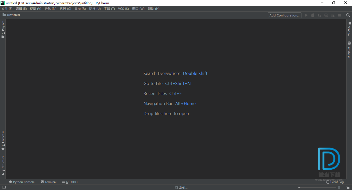
Task: Open the 导航 (N) menu
Action: pyautogui.click(x=50, y=9)
